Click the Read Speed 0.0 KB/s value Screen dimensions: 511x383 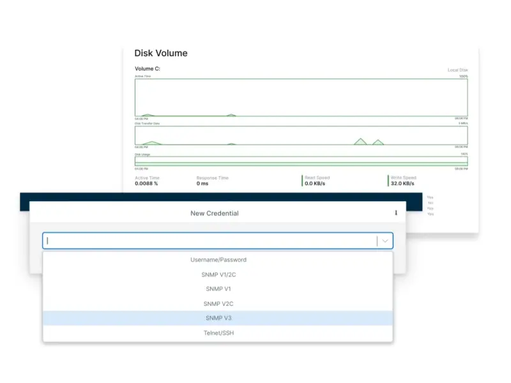pos(316,183)
